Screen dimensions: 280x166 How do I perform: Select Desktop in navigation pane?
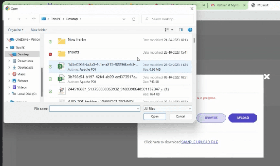pyautogui.click(x=23, y=54)
